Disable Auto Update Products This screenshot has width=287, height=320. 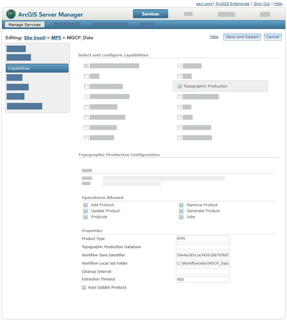pyautogui.click(x=84, y=287)
